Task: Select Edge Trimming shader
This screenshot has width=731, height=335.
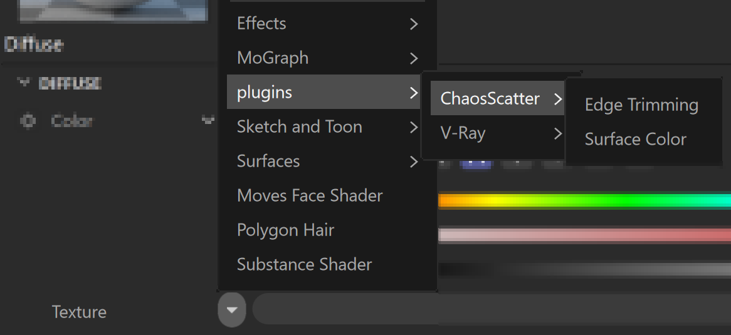Action: pyautogui.click(x=641, y=105)
